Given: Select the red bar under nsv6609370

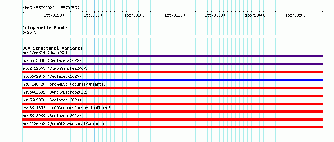Looking at the screenshot, I should tap(173, 104).
